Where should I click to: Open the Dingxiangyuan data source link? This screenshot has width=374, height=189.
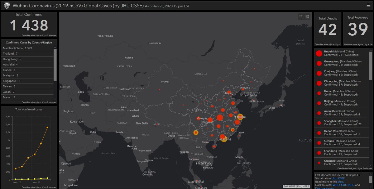pyautogui.click(x=325, y=188)
